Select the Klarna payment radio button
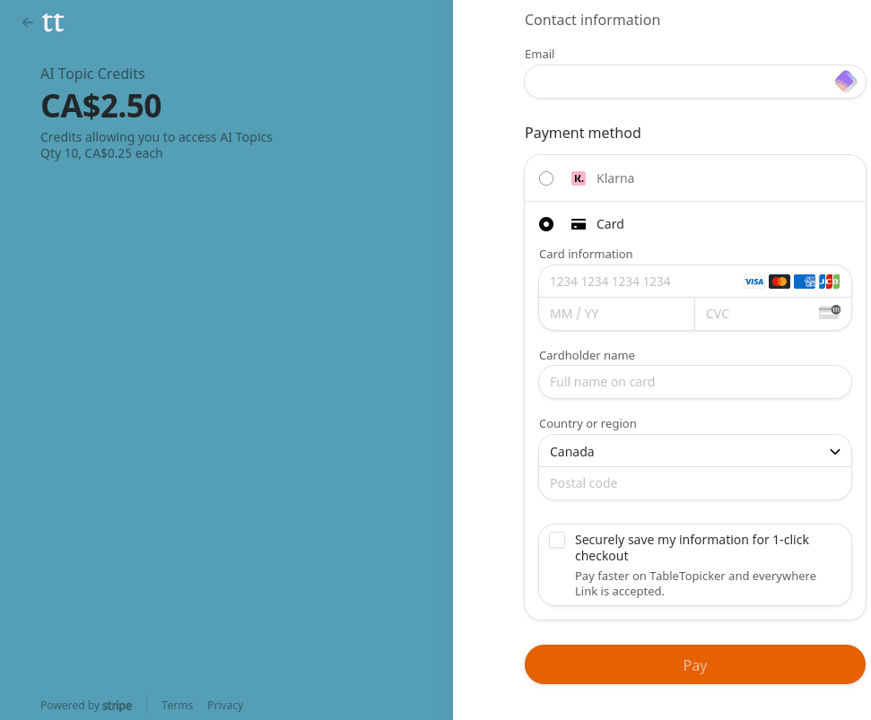This screenshot has height=720, width=871. (546, 178)
